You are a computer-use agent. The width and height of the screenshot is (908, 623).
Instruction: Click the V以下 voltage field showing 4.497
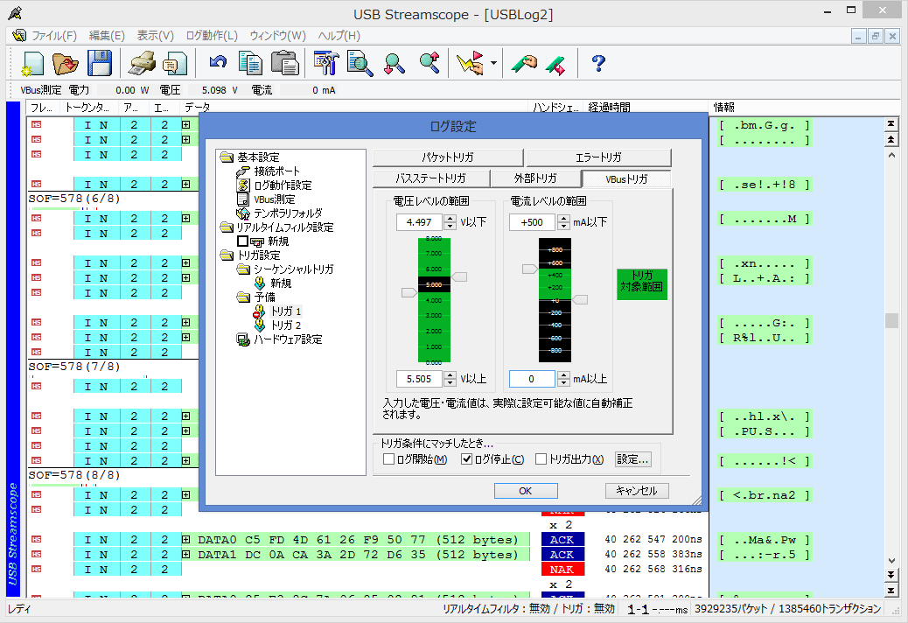coord(419,222)
